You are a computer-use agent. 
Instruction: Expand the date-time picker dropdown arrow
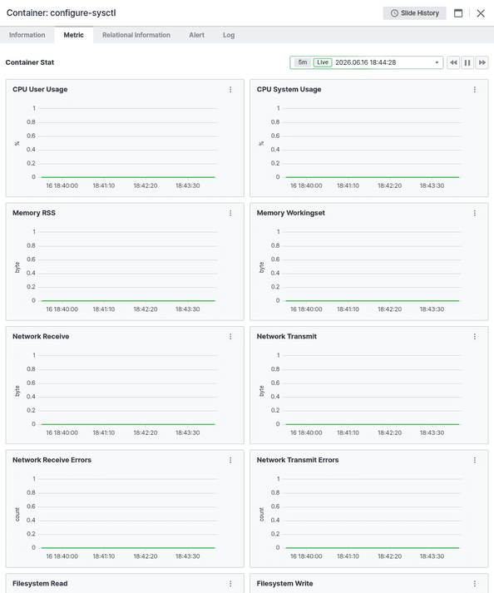click(x=437, y=62)
